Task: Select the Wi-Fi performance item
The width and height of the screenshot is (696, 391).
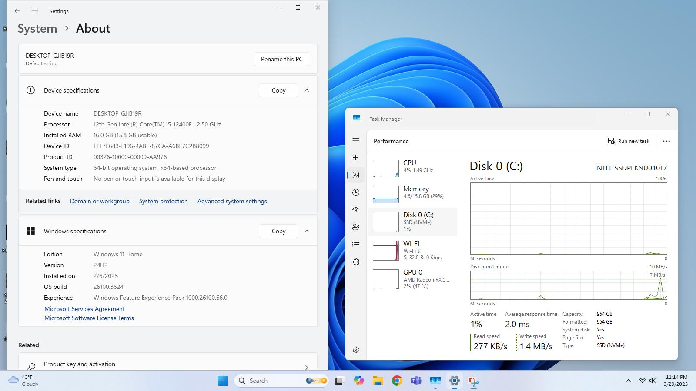Action: coord(413,251)
